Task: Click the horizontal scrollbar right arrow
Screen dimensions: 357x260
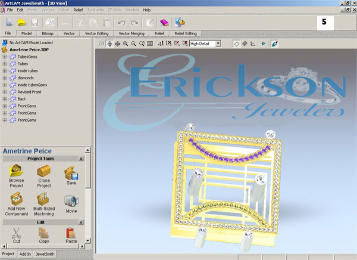Action: tap(82, 246)
